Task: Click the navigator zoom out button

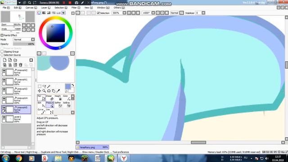Action: tap(24, 25)
